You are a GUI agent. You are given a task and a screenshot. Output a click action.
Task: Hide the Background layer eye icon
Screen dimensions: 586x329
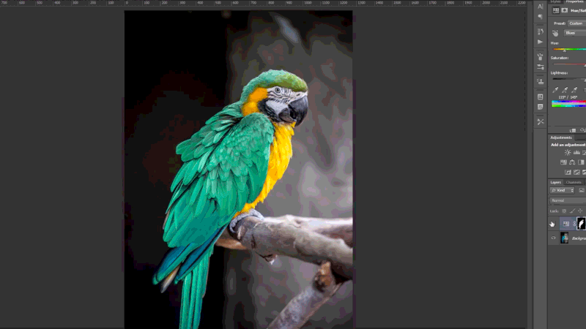point(554,238)
